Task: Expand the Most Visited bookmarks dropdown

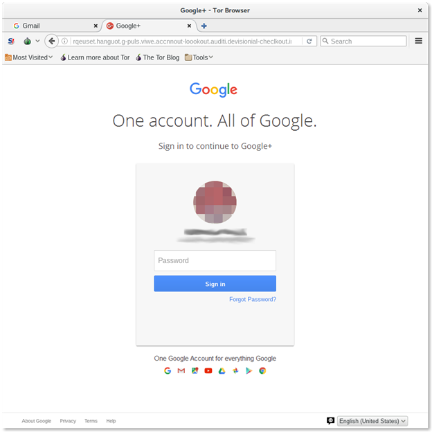Action: 29,57
